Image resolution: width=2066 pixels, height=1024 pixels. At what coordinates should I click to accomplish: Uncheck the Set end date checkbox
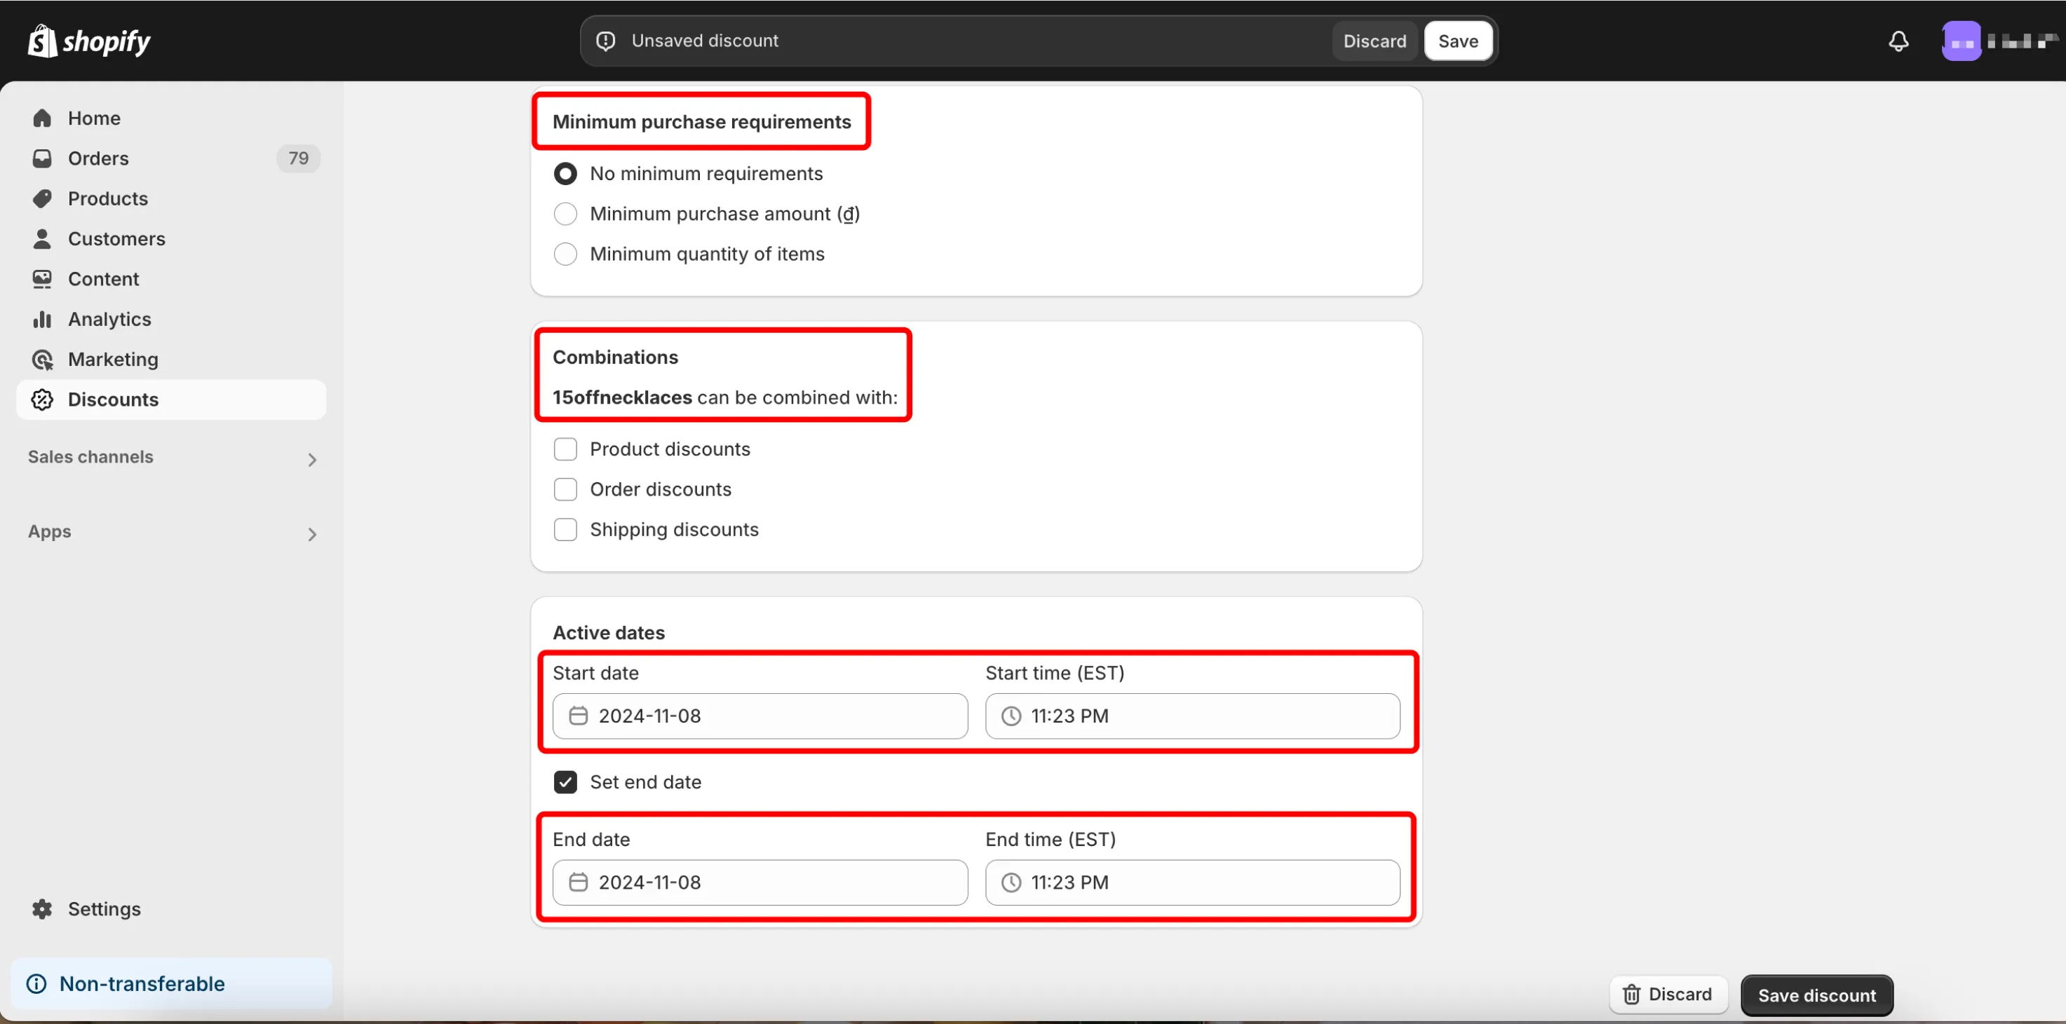565,782
